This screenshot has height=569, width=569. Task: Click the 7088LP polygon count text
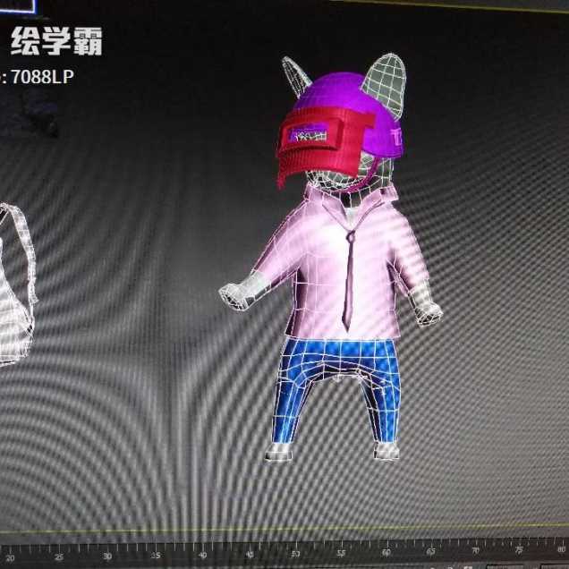click(x=42, y=77)
